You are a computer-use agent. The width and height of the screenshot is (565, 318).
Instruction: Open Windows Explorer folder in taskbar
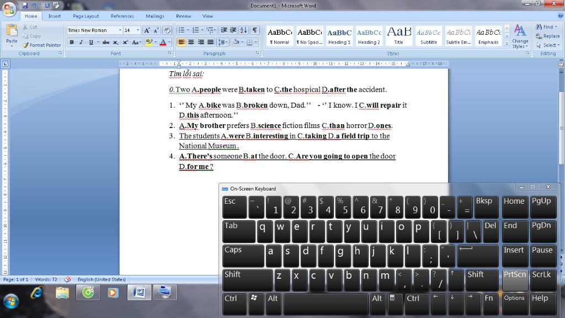coord(62,293)
